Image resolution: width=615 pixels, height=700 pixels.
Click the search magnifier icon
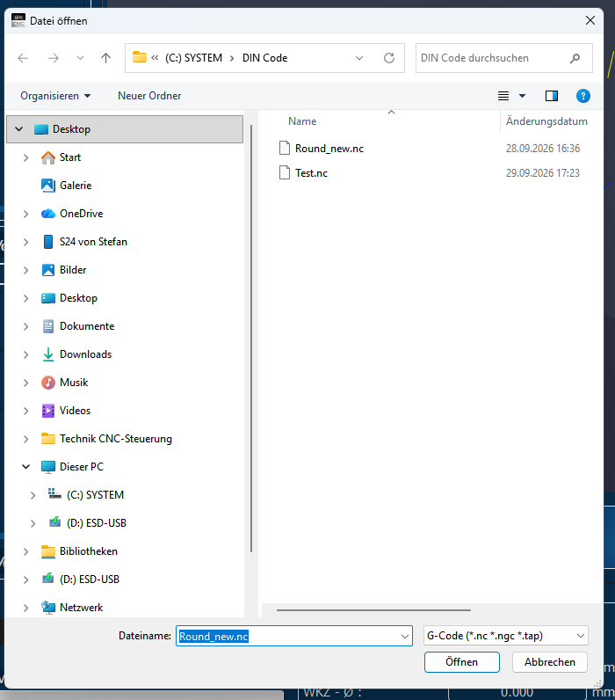pos(575,58)
